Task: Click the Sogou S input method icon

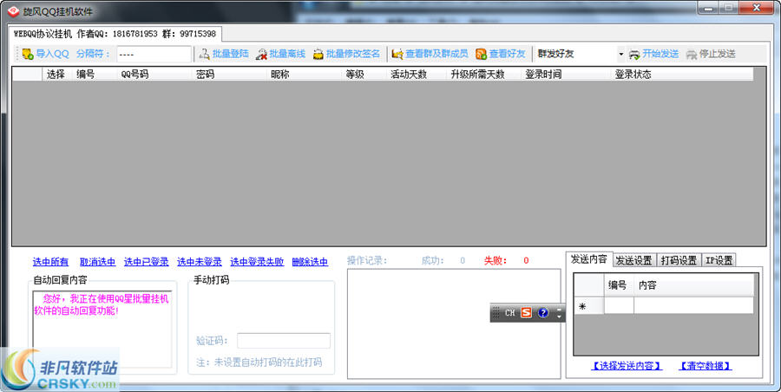Action: [526, 312]
